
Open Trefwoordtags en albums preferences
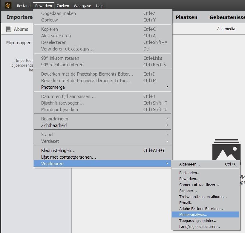[206, 197]
